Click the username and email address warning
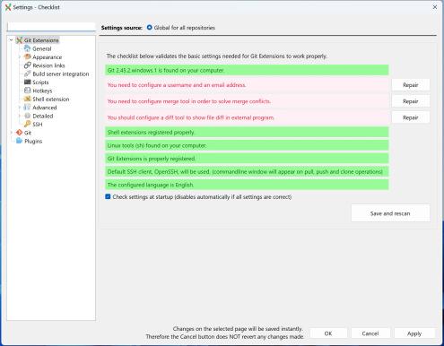 tap(247, 85)
